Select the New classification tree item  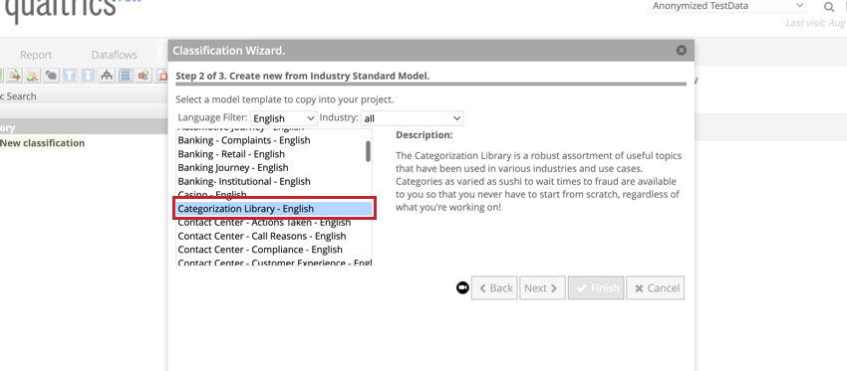point(42,143)
